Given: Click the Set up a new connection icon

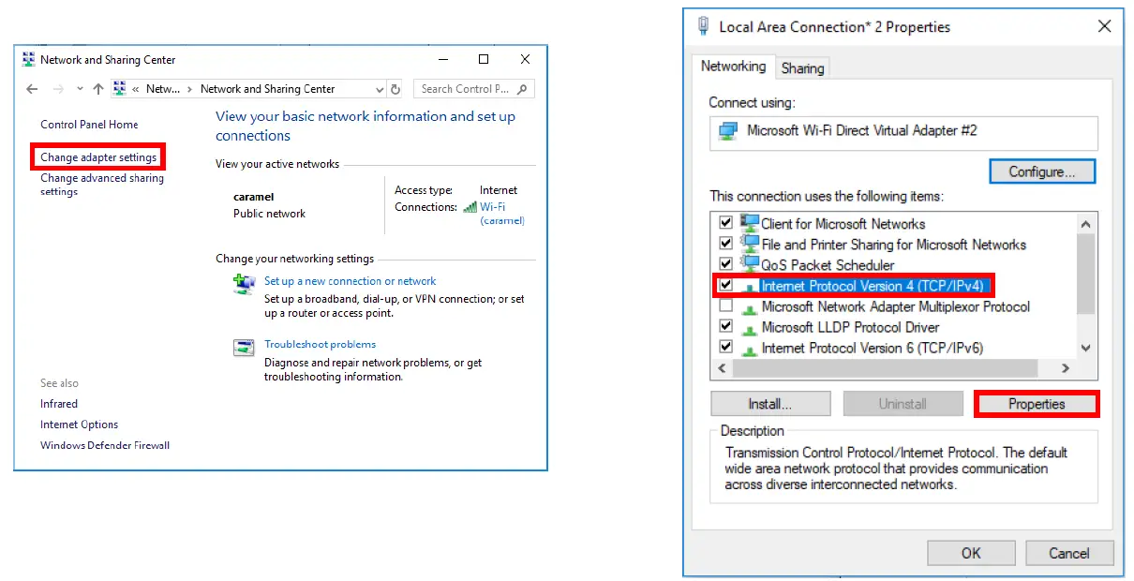Looking at the screenshot, I should pos(244,281).
